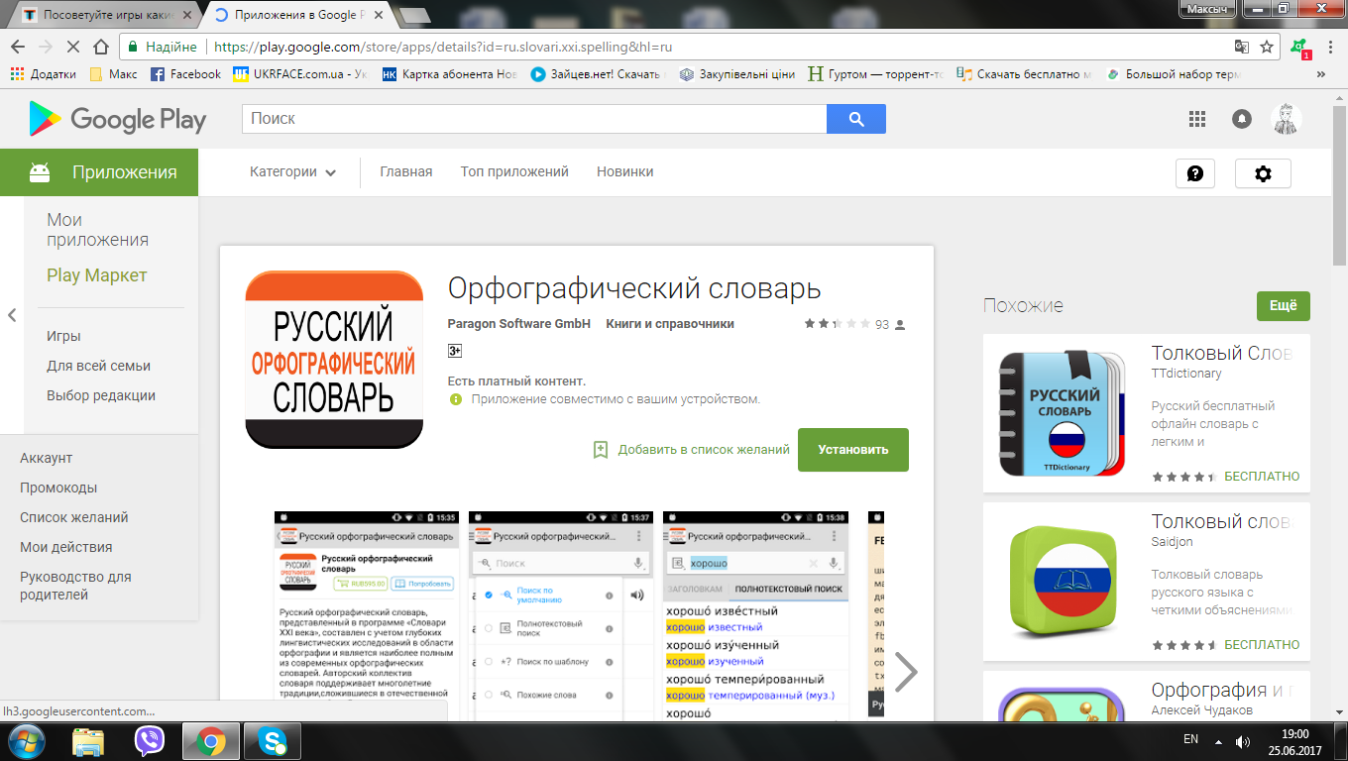Image resolution: width=1348 pixels, height=761 pixels.
Task: Switch to the first Chrome tab
Action: (101, 15)
